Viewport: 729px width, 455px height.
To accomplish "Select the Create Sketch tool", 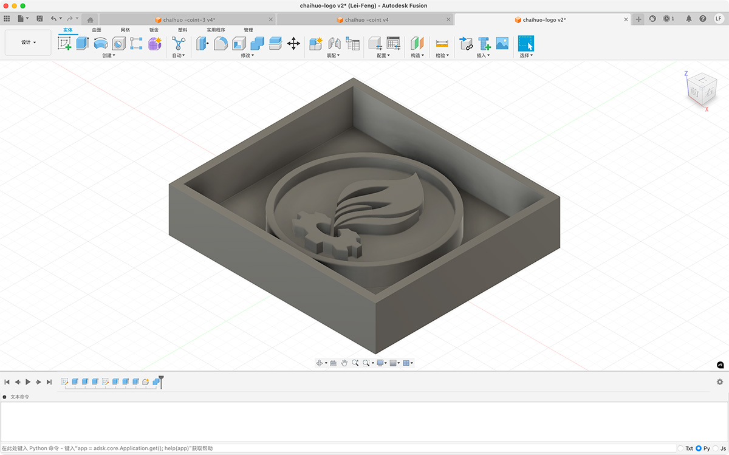I will (x=64, y=43).
